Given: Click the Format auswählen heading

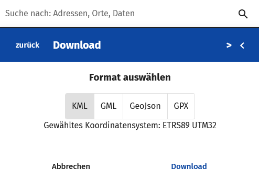Looking at the screenshot, I should point(130,77).
